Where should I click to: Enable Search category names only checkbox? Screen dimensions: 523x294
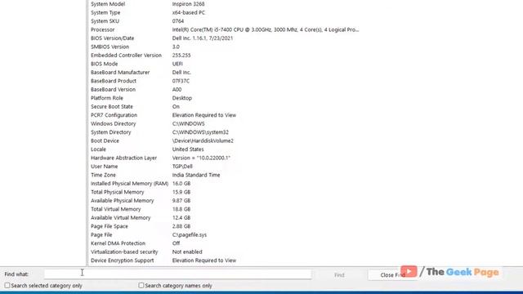pos(141,286)
